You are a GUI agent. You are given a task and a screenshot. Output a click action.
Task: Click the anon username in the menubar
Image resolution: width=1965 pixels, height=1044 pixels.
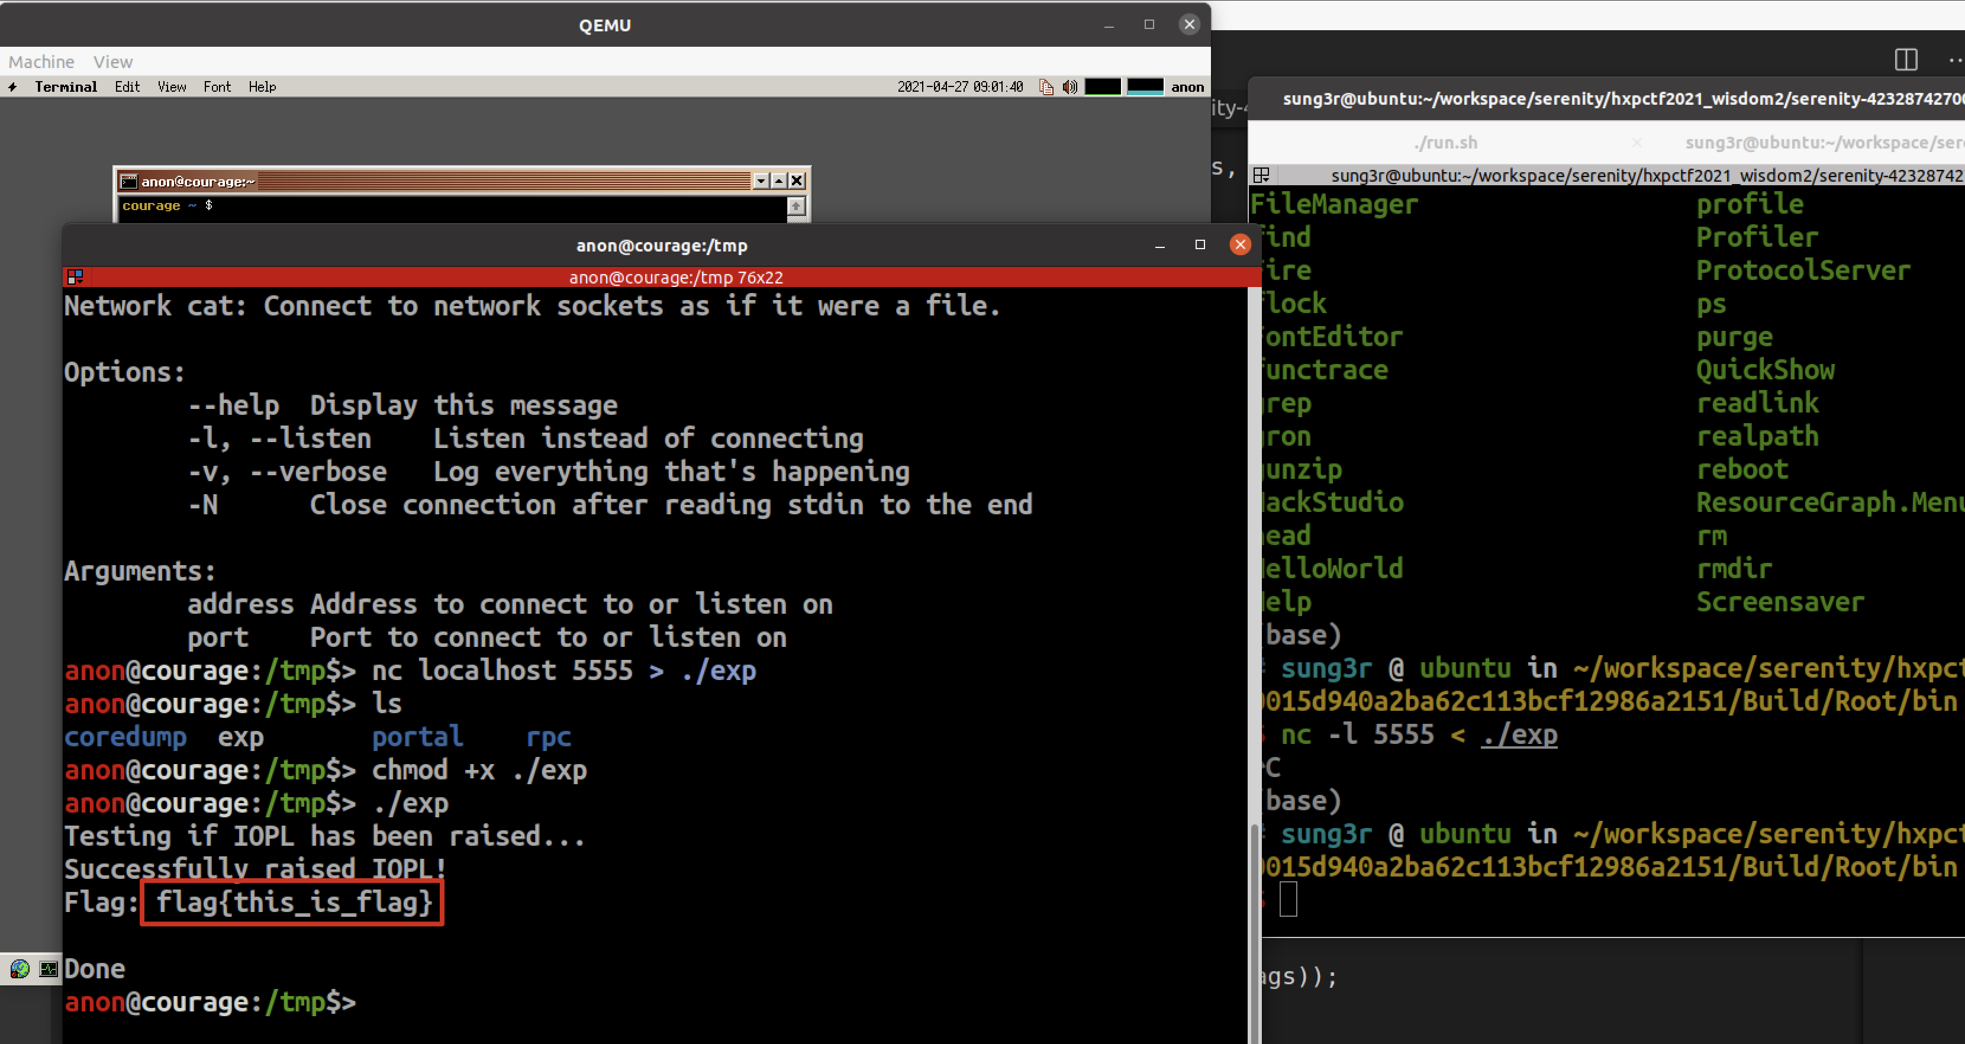[x=1187, y=87]
